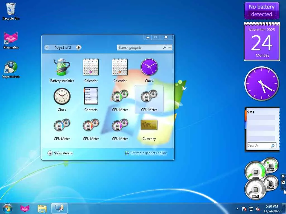This screenshot has width=286, height=214.
Task: Select the red CPU Meter gadget
Action: (91, 129)
